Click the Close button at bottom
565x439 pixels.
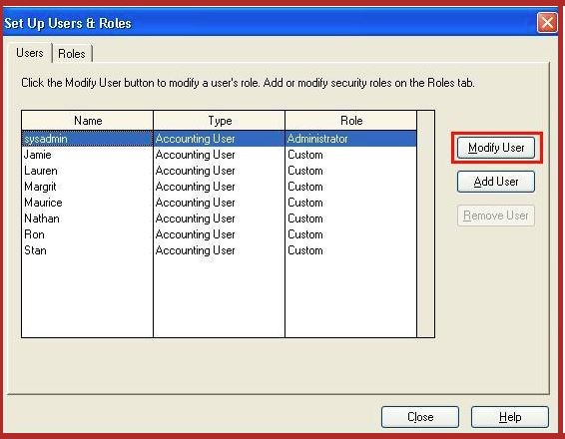[420, 417]
